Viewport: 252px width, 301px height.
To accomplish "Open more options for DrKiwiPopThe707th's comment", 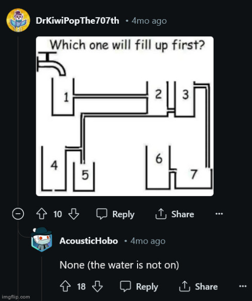I will [219, 214].
